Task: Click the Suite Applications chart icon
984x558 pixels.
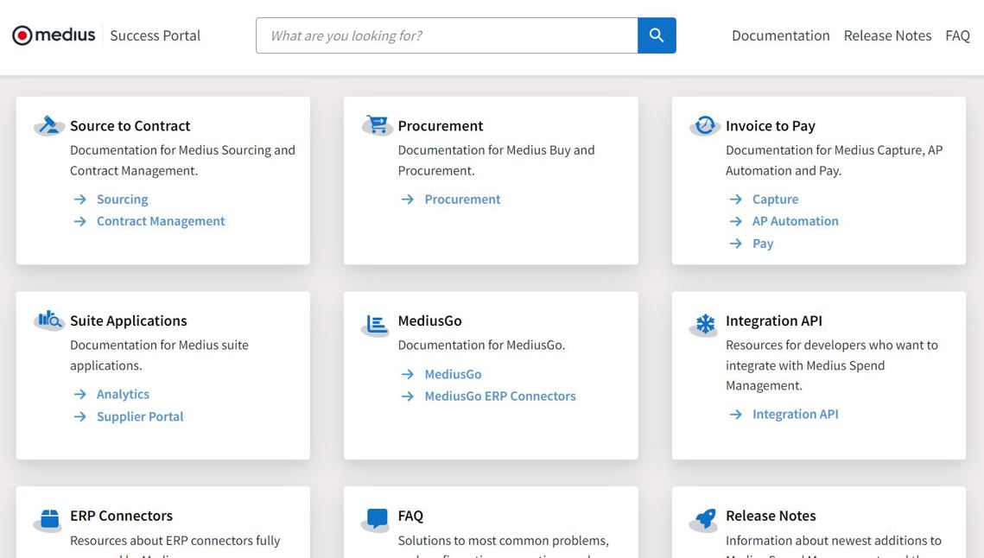Action: pyautogui.click(x=49, y=320)
